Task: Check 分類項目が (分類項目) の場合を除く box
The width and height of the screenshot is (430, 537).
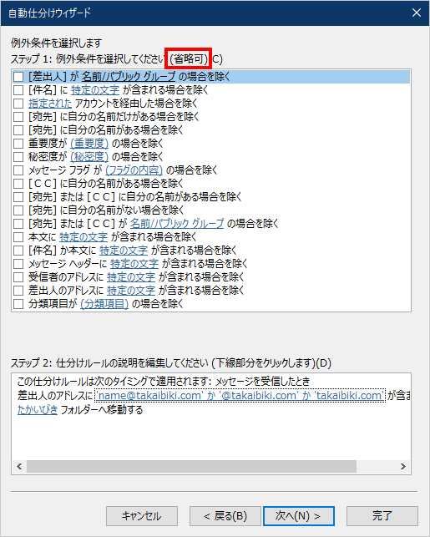Action: 18,304
